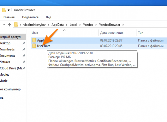
Task: Expand the chevron after vladimirkovylov breadcrumb
Action: coord(48,25)
